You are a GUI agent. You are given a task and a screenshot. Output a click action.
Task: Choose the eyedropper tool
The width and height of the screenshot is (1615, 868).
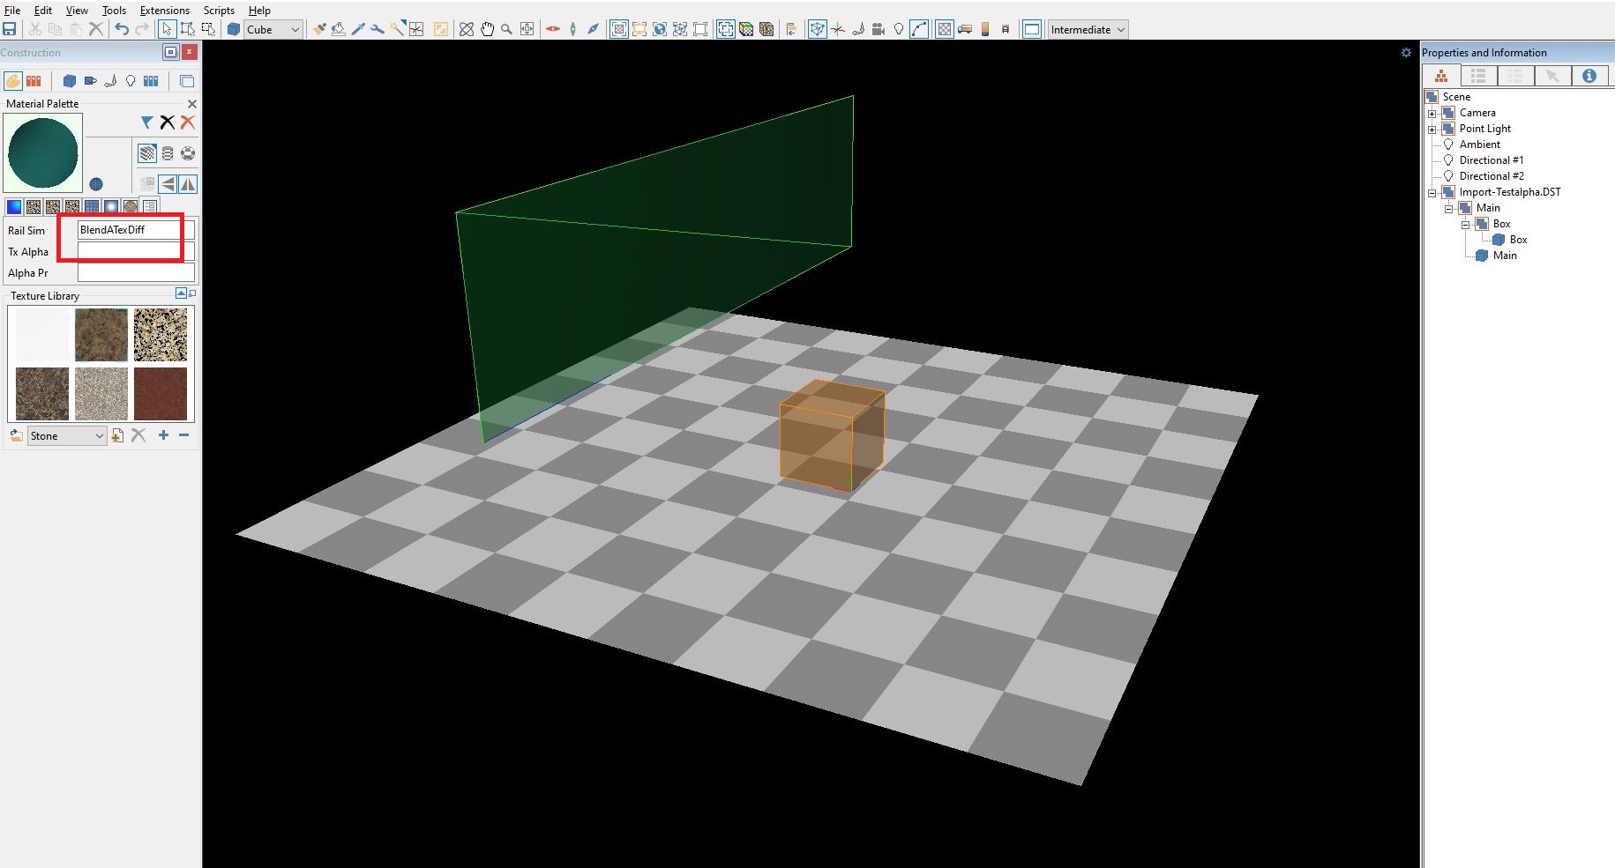click(x=358, y=29)
